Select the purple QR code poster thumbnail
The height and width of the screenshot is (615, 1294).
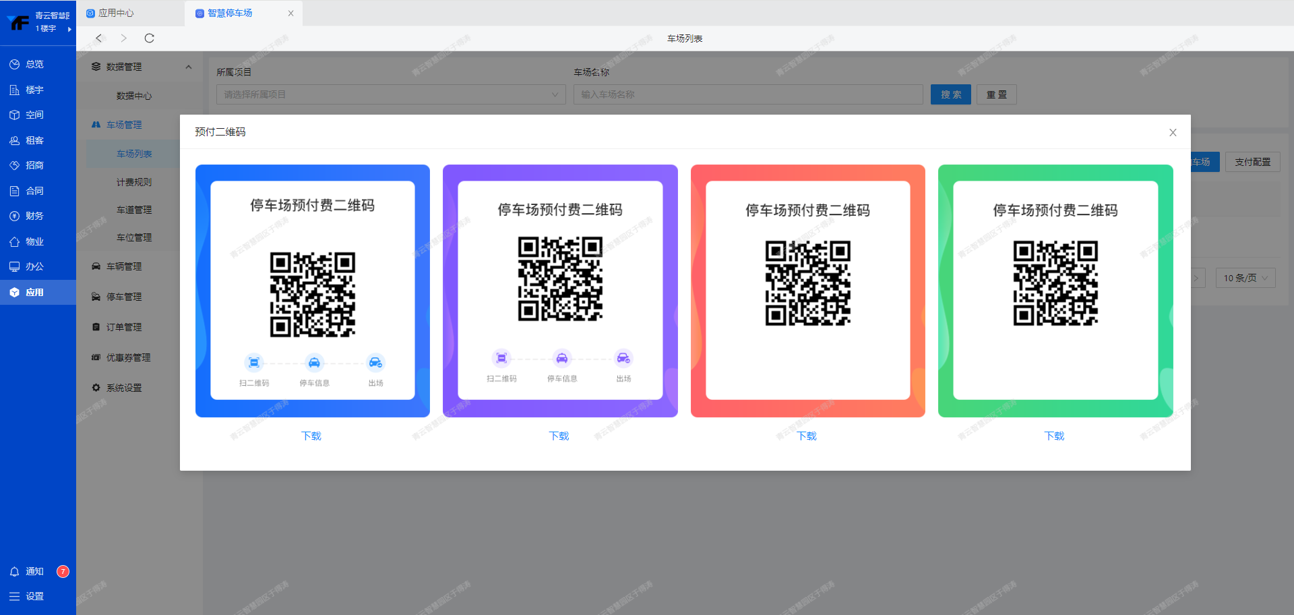pos(560,291)
